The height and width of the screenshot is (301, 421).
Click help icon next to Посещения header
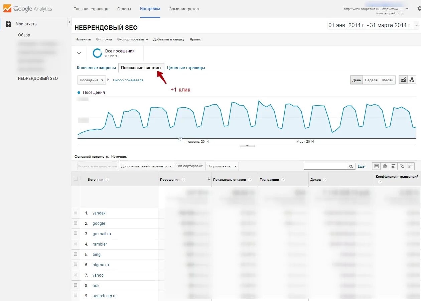[x=183, y=180]
